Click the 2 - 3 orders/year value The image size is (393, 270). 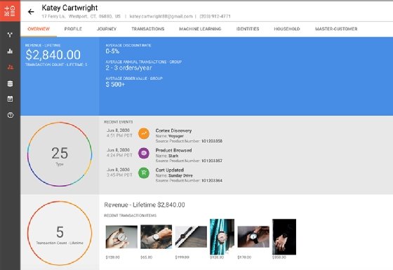click(128, 68)
